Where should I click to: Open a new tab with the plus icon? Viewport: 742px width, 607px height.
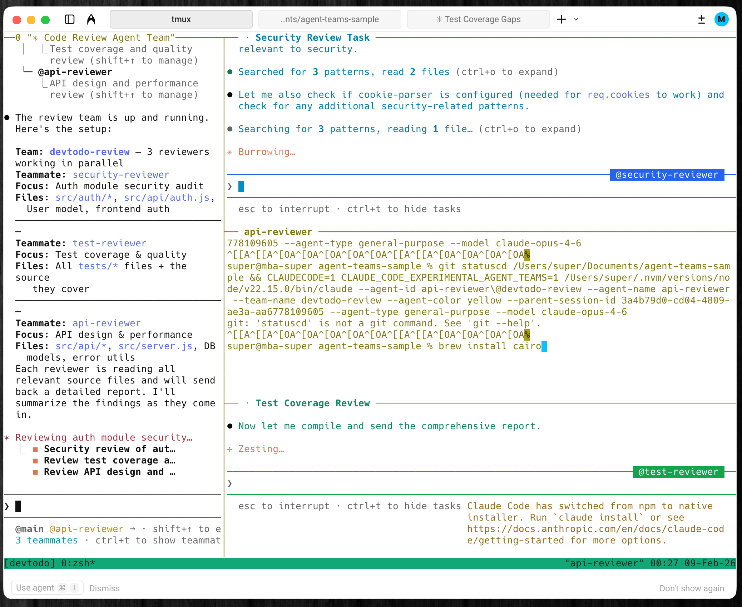pyautogui.click(x=561, y=20)
